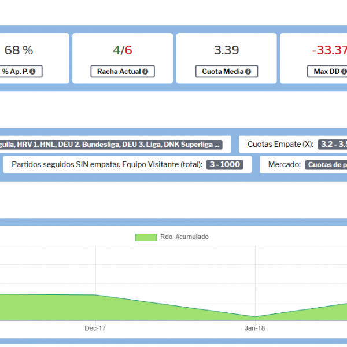Click the Cuota Media label button
347x347 pixels.
pos(227,71)
